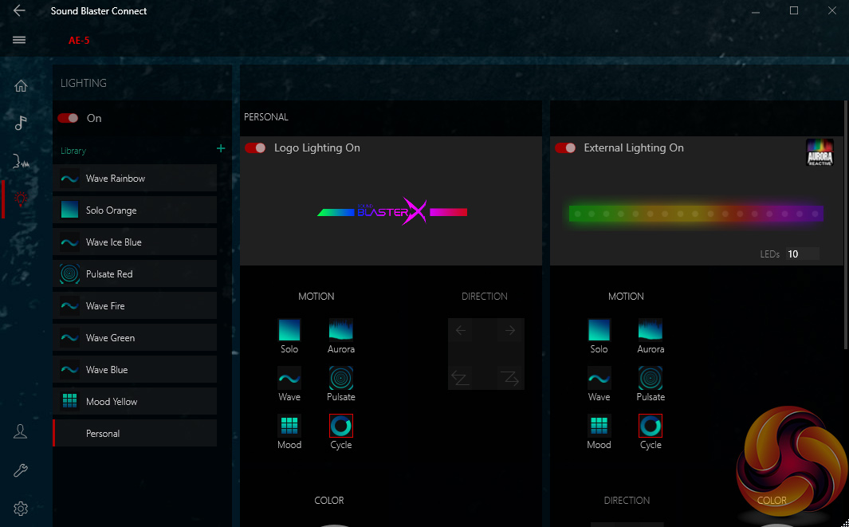Click the LEDs count input field
The width and height of the screenshot is (849, 527).
coord(802,254)
